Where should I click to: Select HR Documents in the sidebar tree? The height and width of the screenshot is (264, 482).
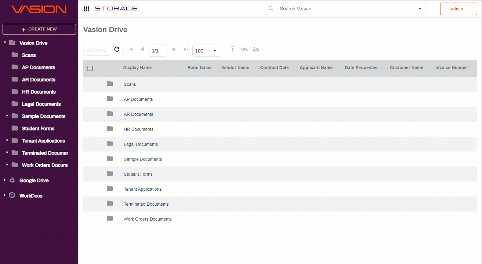pyautogui.click(x=39, y=92)
